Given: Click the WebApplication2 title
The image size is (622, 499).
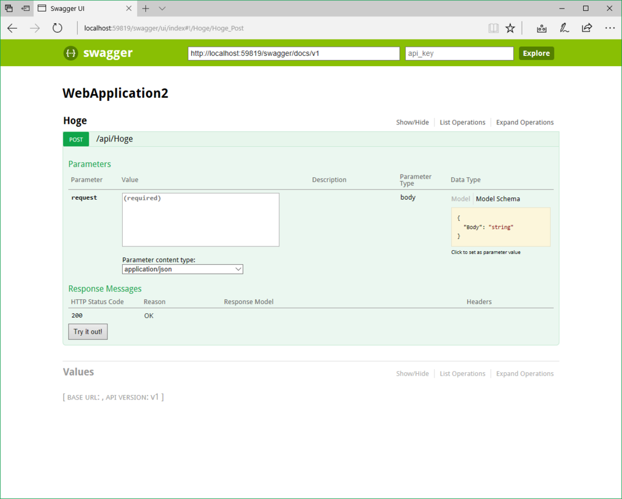Looking at the screenshot, I should click(115, 93).
